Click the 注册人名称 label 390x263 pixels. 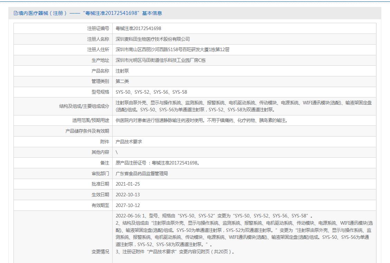click(x=98, y=39)
